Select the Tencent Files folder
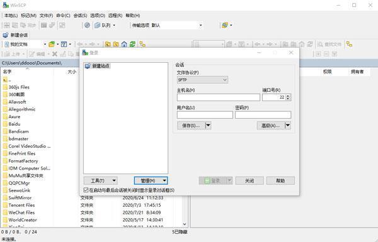Viewport: 378px width, 242px height. 21,205
